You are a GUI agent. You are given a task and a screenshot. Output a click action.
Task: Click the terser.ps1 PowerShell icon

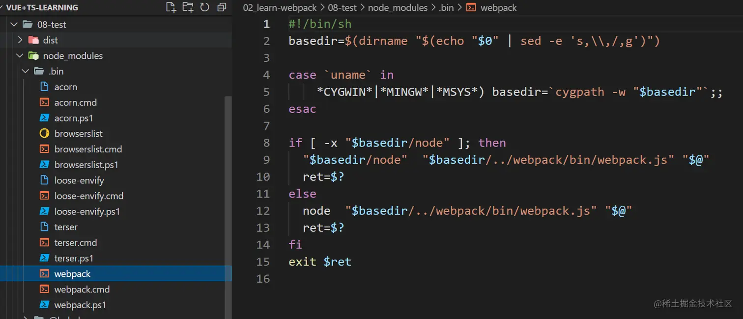[44, 258]
